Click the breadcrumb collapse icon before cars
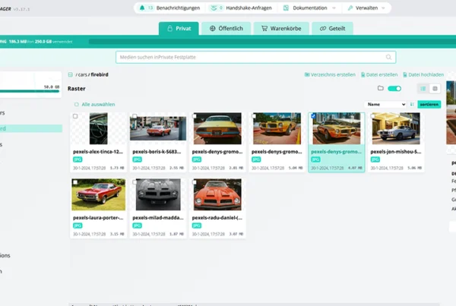 (x=71, y=74)
